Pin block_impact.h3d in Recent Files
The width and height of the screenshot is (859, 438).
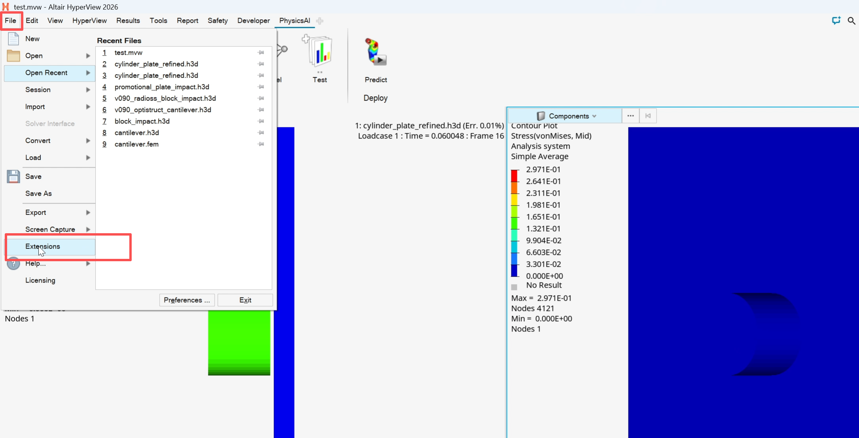coord(261,121)
